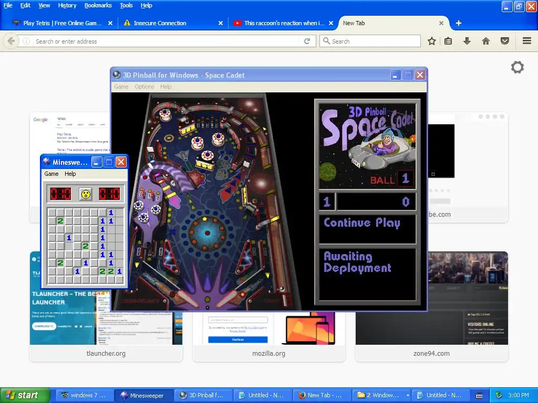The image size is (538, 403).
Task: Open Firefox Bookmarks menu
Action: [x=98, y=5]
